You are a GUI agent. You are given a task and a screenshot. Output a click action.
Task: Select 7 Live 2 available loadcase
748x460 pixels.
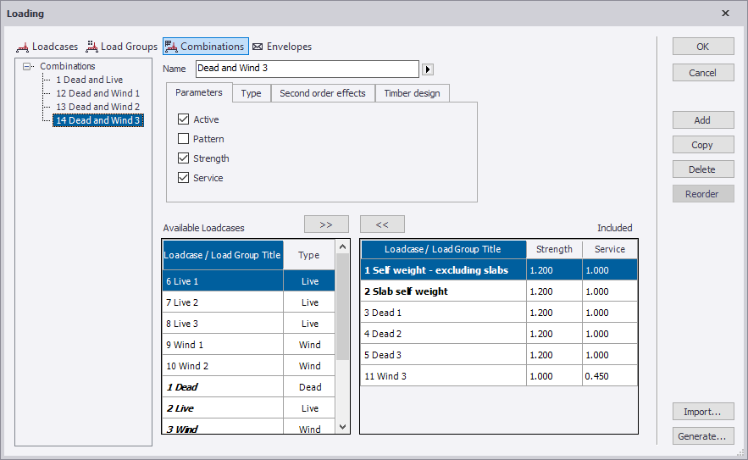[248, 302]
